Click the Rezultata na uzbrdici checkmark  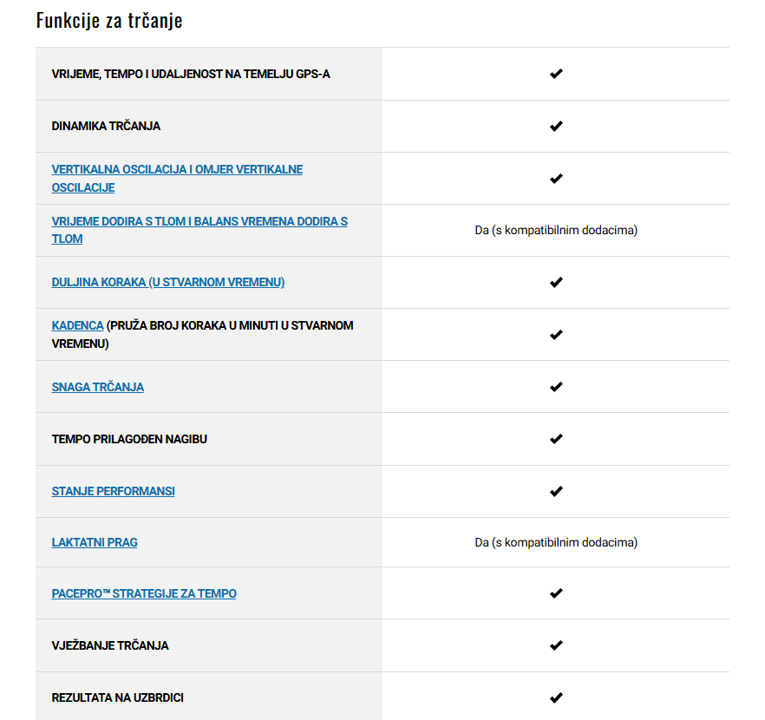556,697
